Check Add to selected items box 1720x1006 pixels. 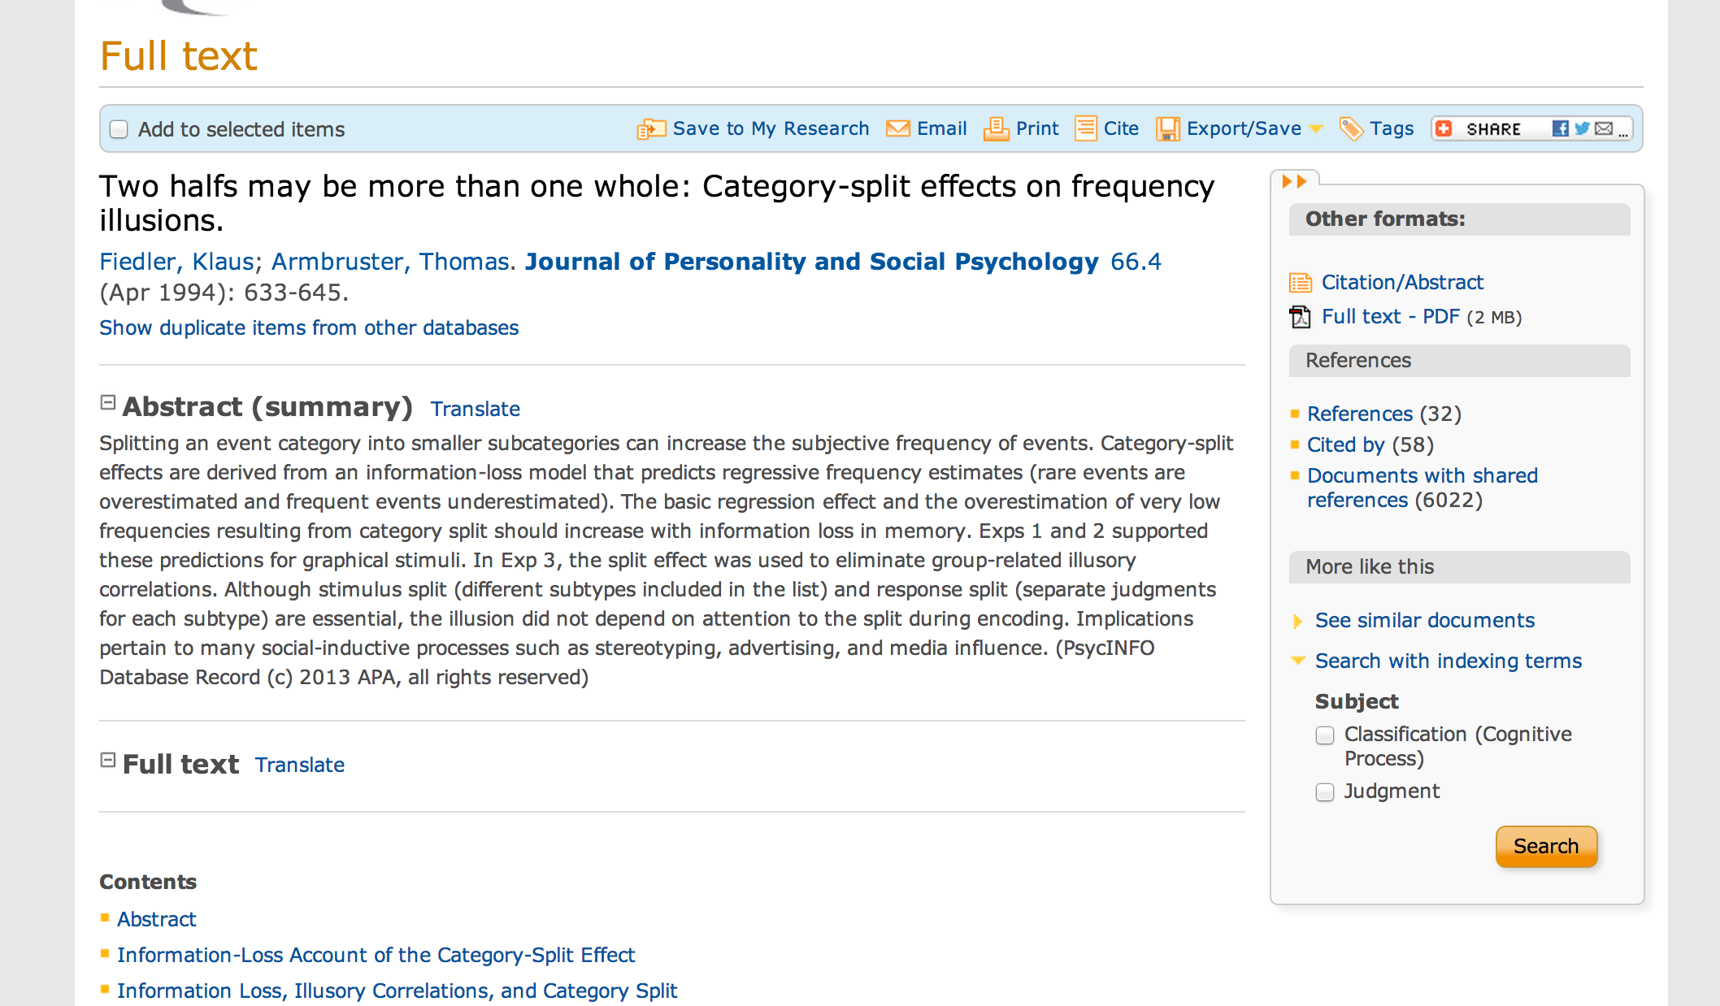[x=119, y=129]
